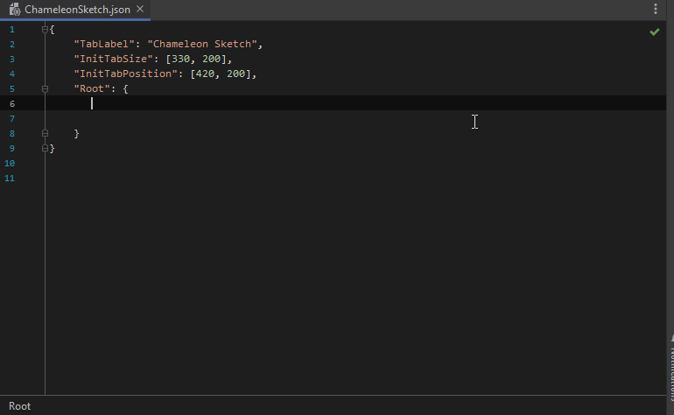This screenshot has width=674, height=415.
Task: Click the "Root" key on line 5
Action: click(x=92, y=89)
